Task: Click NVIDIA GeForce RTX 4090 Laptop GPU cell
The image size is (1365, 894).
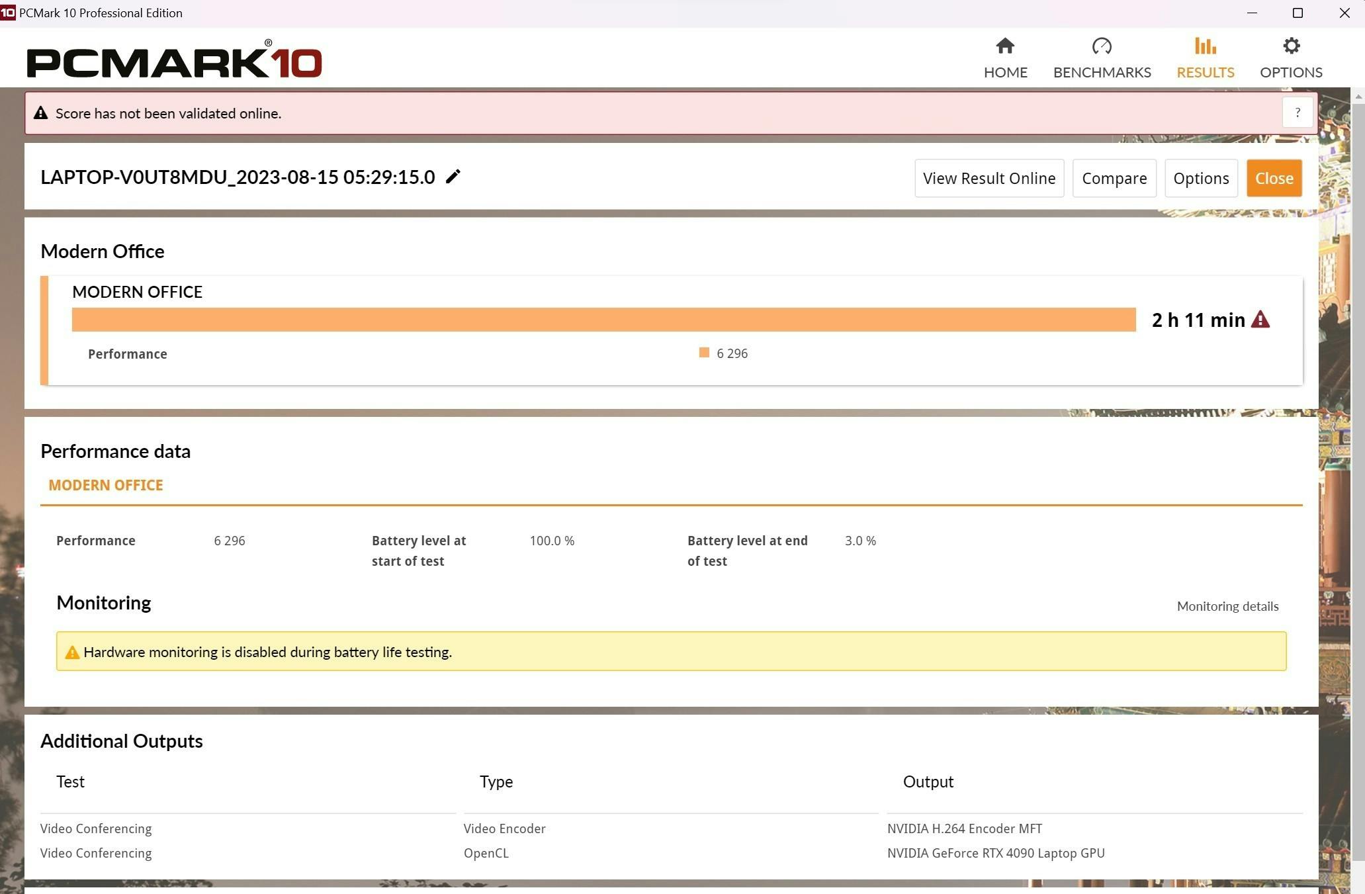Action: click(x=996, y=853)
